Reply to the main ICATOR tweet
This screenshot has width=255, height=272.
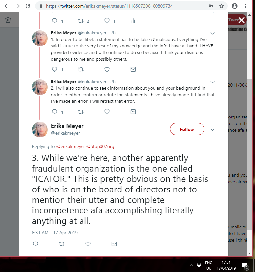pyautogui.click(x=36, y=244)
